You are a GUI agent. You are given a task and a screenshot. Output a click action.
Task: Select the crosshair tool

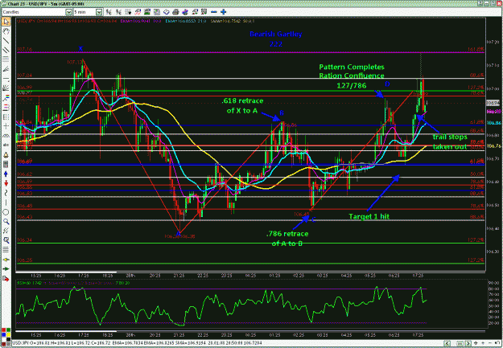click(x=6, y=126)
